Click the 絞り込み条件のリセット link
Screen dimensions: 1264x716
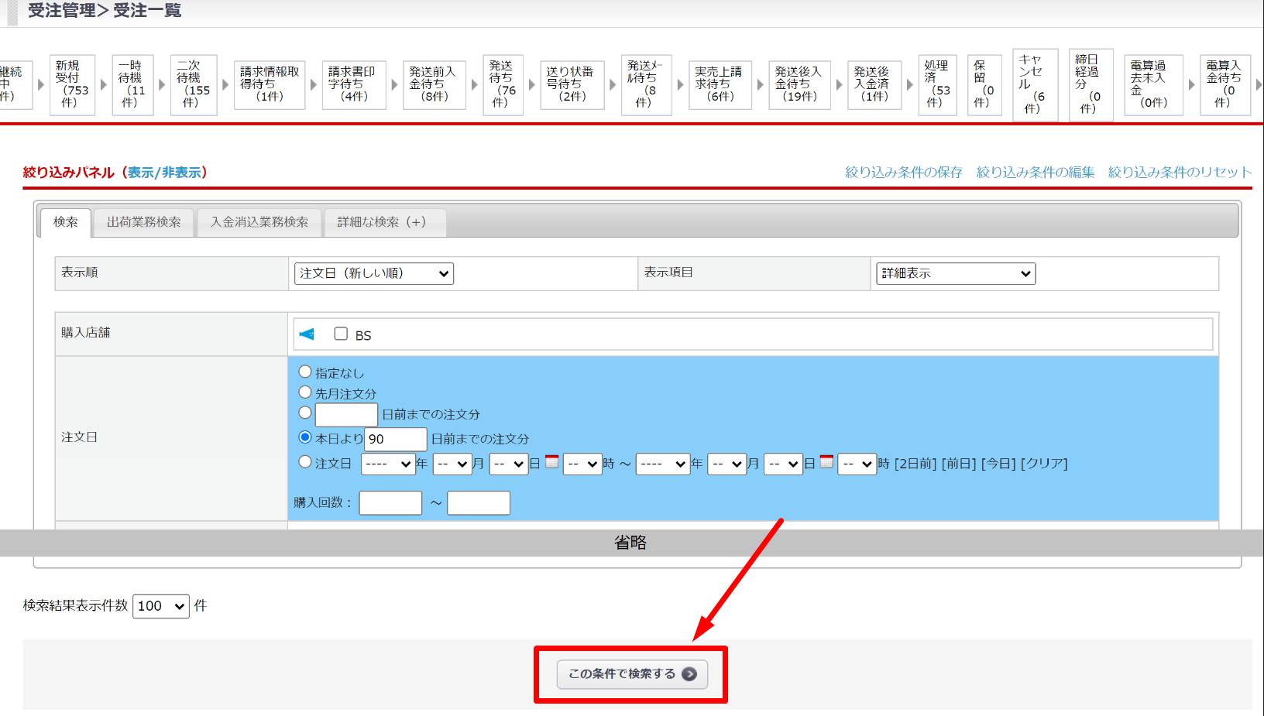click(x=1180, y=173)
